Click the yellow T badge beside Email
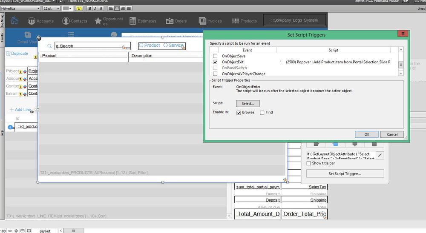The image size is (426, 233). click(20, 94)
